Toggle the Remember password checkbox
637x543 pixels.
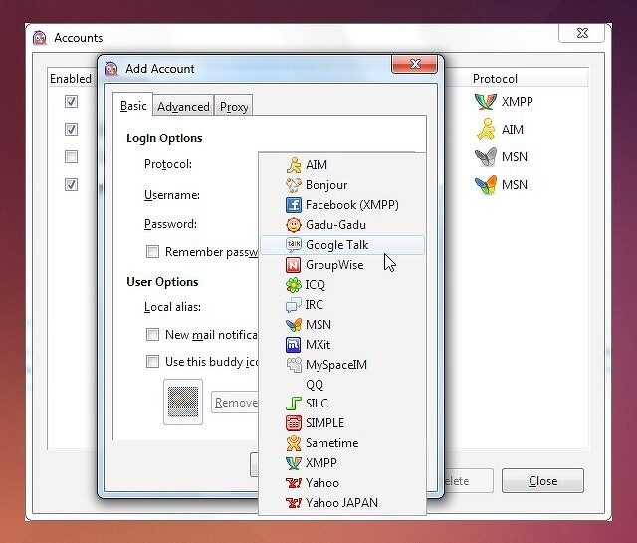click(x=153, y=252)
